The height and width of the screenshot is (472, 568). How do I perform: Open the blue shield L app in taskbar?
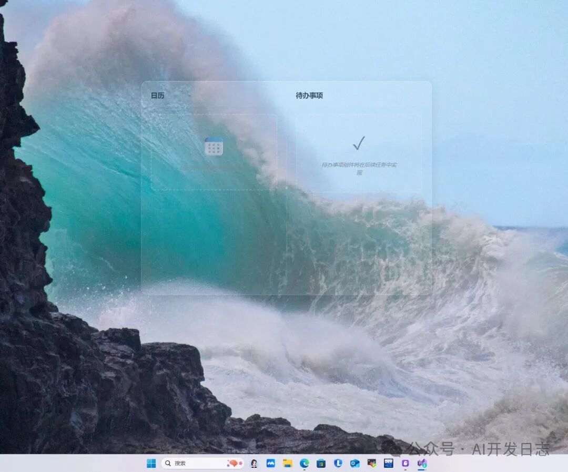[338, 463]
